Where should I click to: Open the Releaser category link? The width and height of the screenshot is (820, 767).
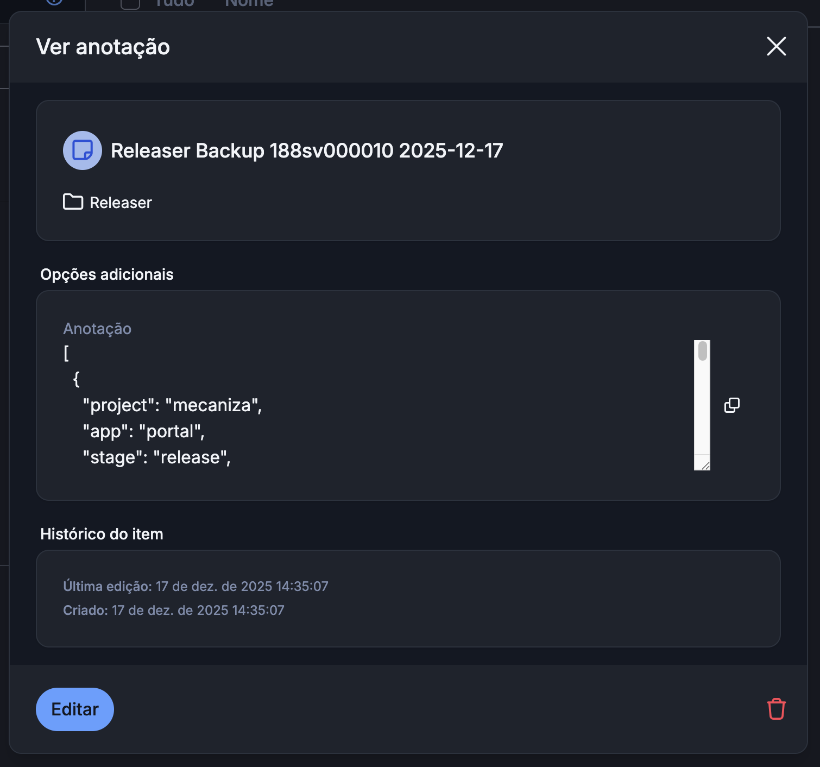tap(120, 202)
